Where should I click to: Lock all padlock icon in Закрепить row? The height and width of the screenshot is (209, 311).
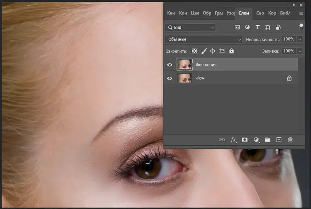tap(231, 51)
